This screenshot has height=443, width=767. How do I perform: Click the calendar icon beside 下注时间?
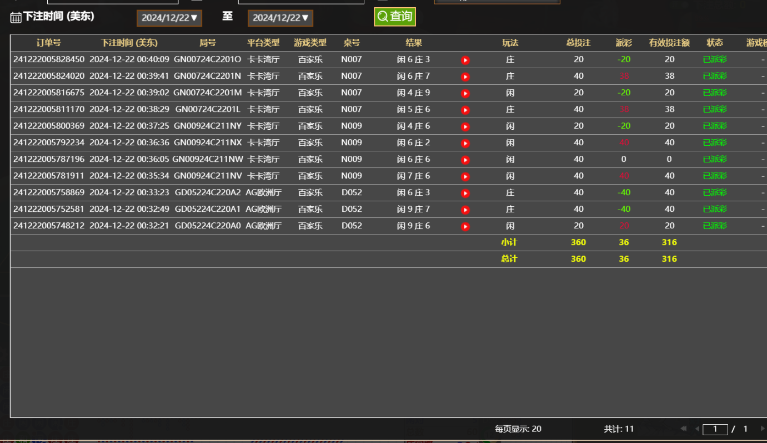pyautogui.click(x=16, y=17)
